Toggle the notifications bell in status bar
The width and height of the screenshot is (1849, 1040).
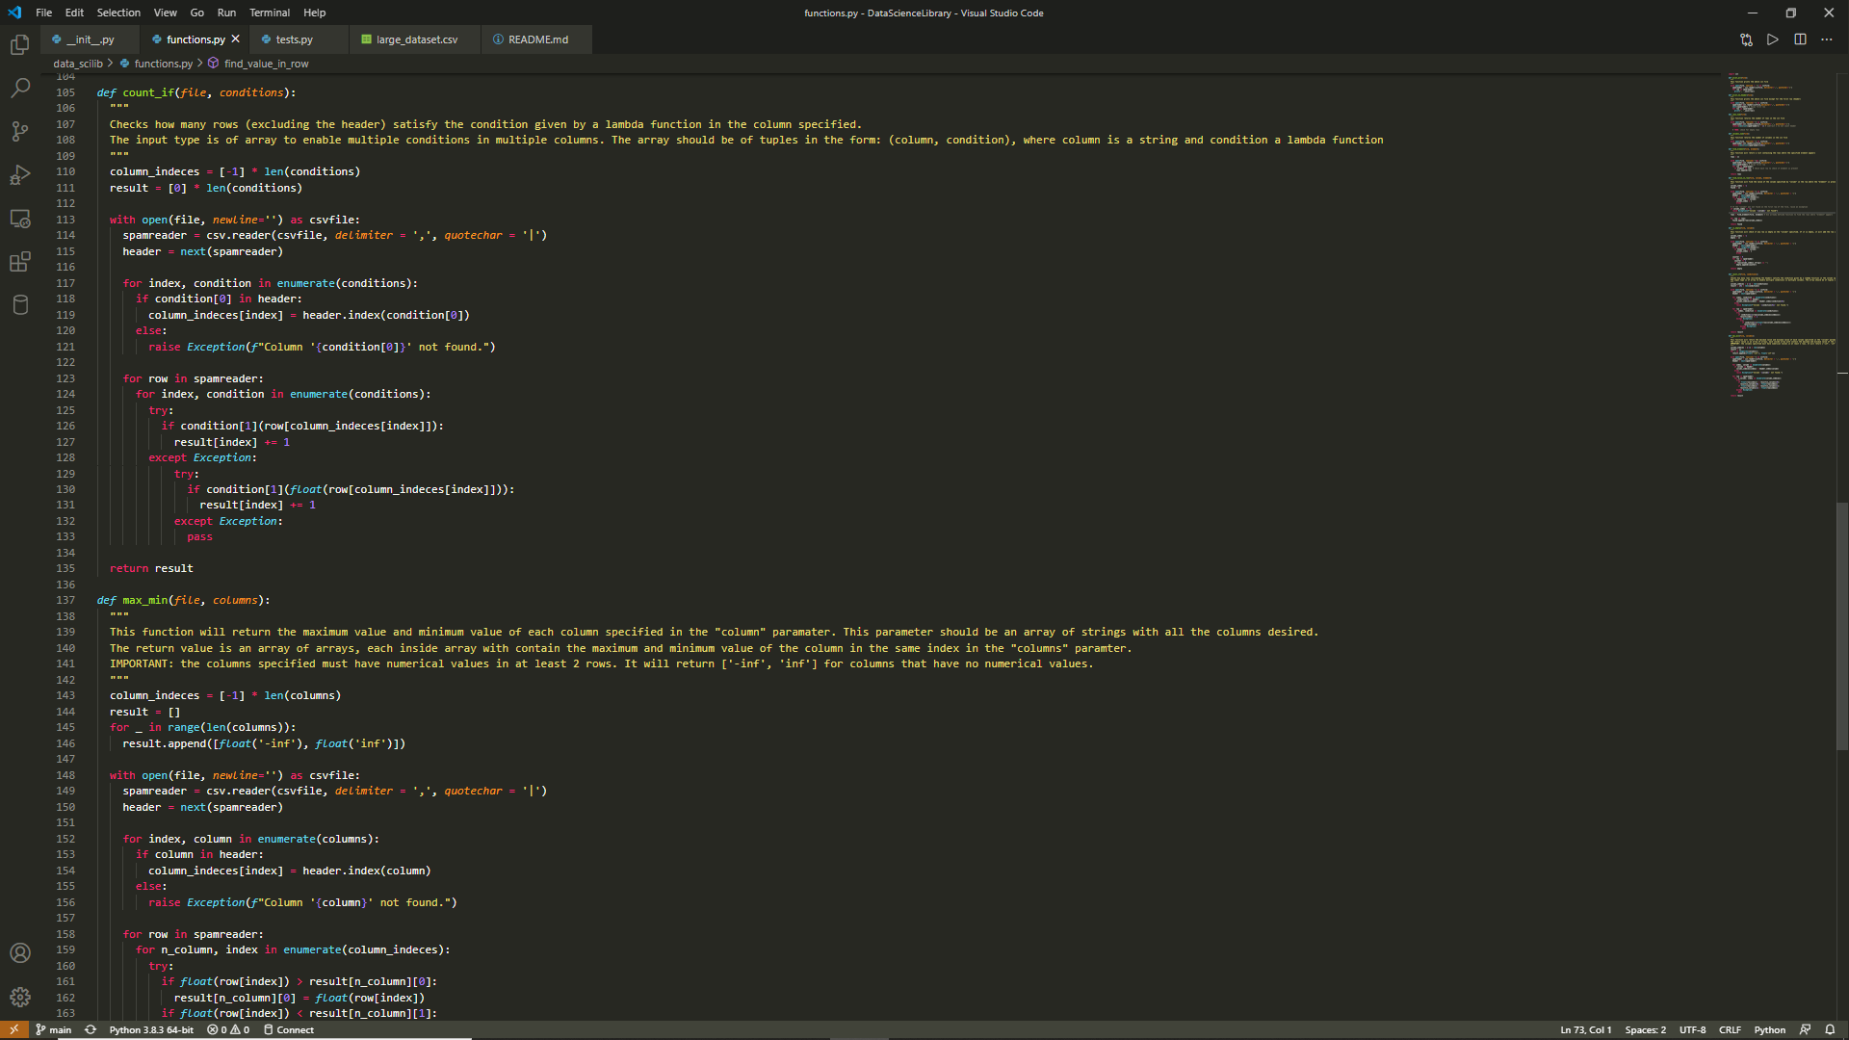coord(1830,1029)
